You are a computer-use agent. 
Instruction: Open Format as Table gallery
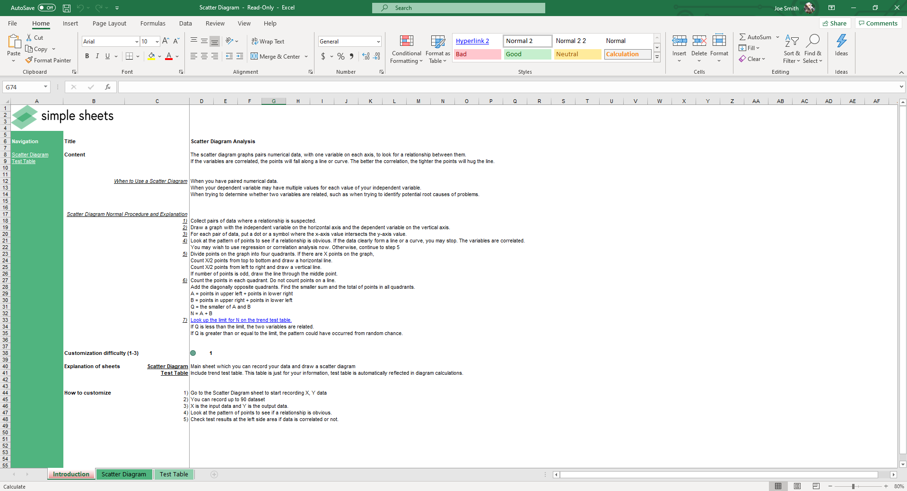[437, 49]
